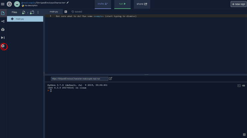Screen dimensions: 247x138
Task: Open the Files panel sidebar icon
Action: (x=3, y=13)
